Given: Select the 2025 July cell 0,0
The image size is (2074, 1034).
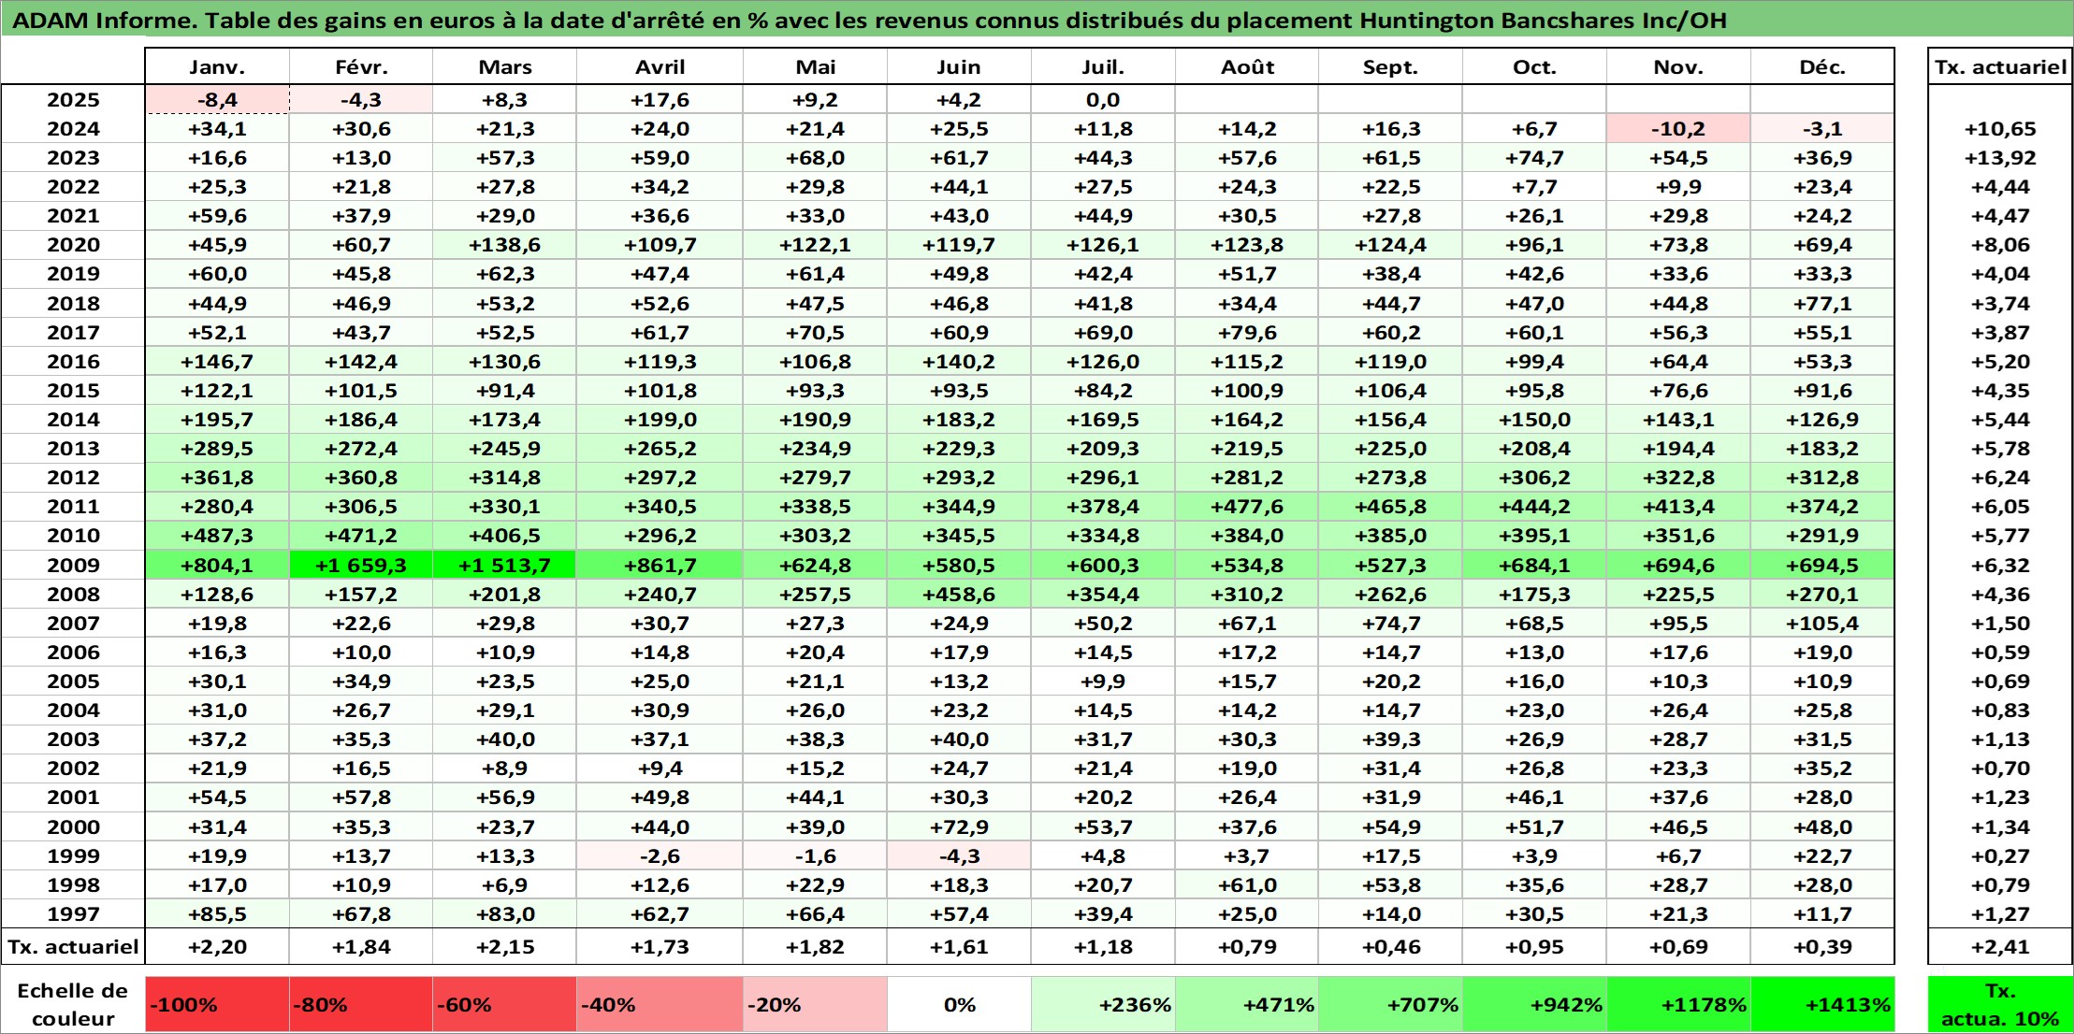Looking at the screenshot, I should pos(1103,100).
